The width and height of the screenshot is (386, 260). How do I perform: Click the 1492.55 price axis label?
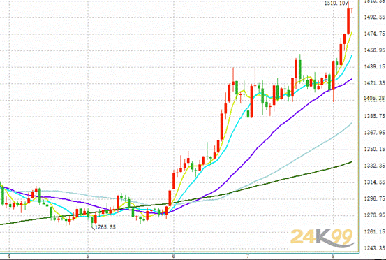pos(375,17)
